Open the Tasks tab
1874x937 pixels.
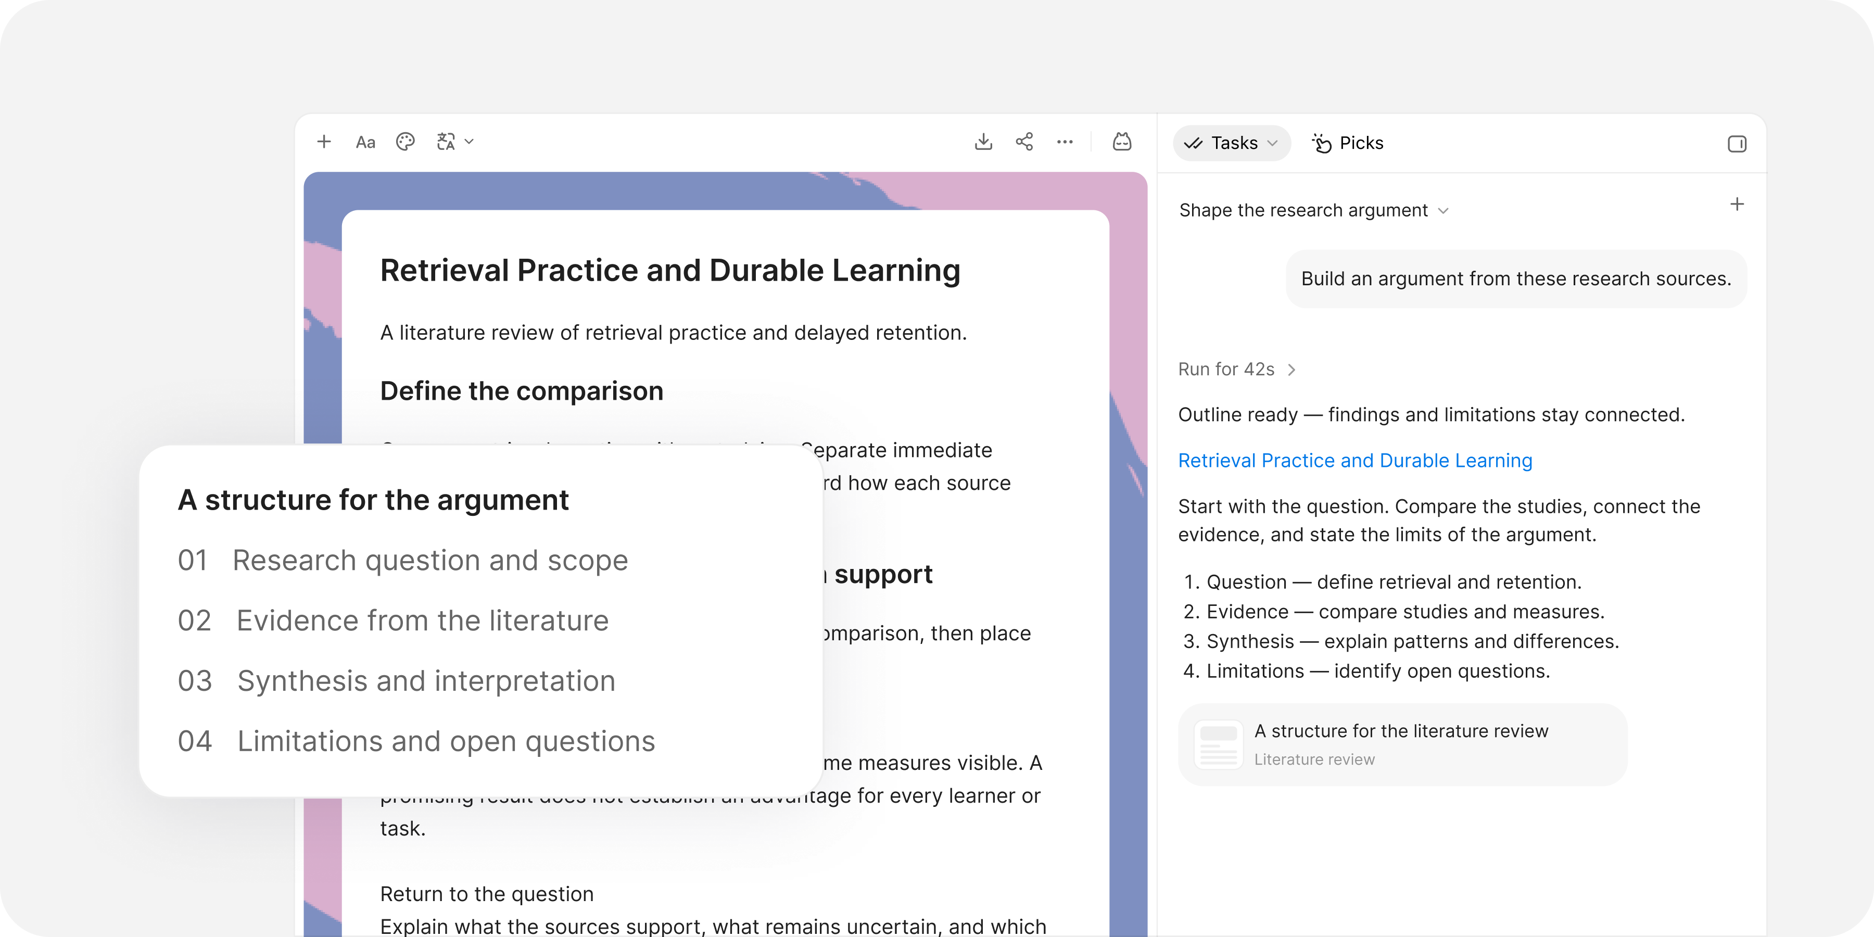point(1232,143)
